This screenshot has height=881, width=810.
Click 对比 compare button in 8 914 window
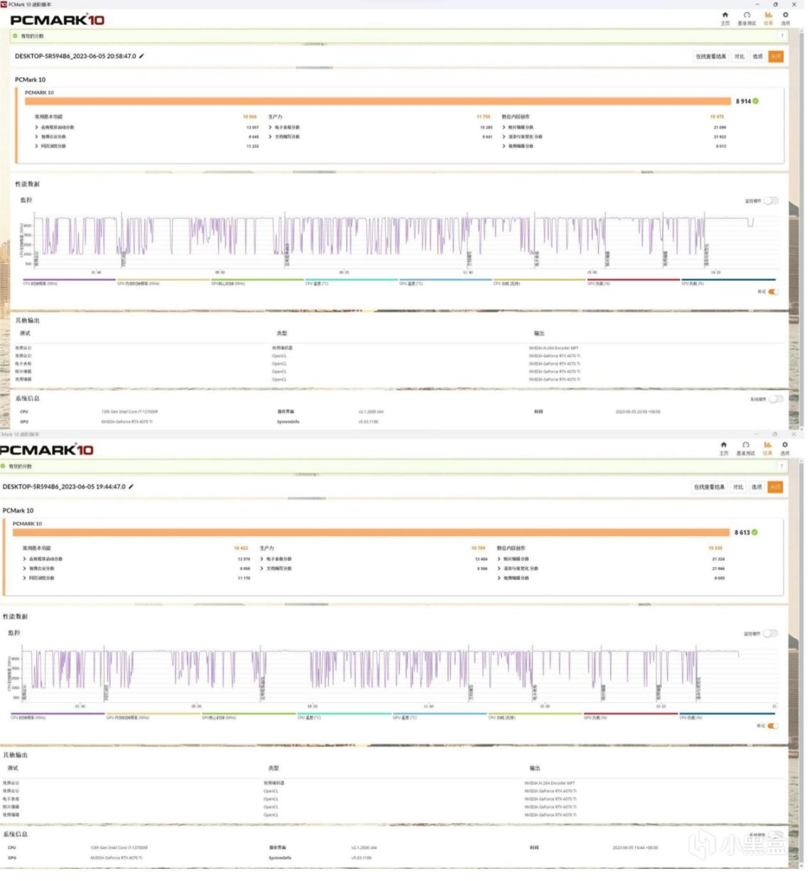tap(740, 56)
